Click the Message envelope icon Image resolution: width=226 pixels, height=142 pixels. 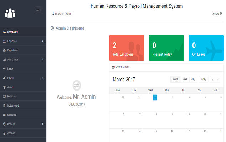(4, 115)
